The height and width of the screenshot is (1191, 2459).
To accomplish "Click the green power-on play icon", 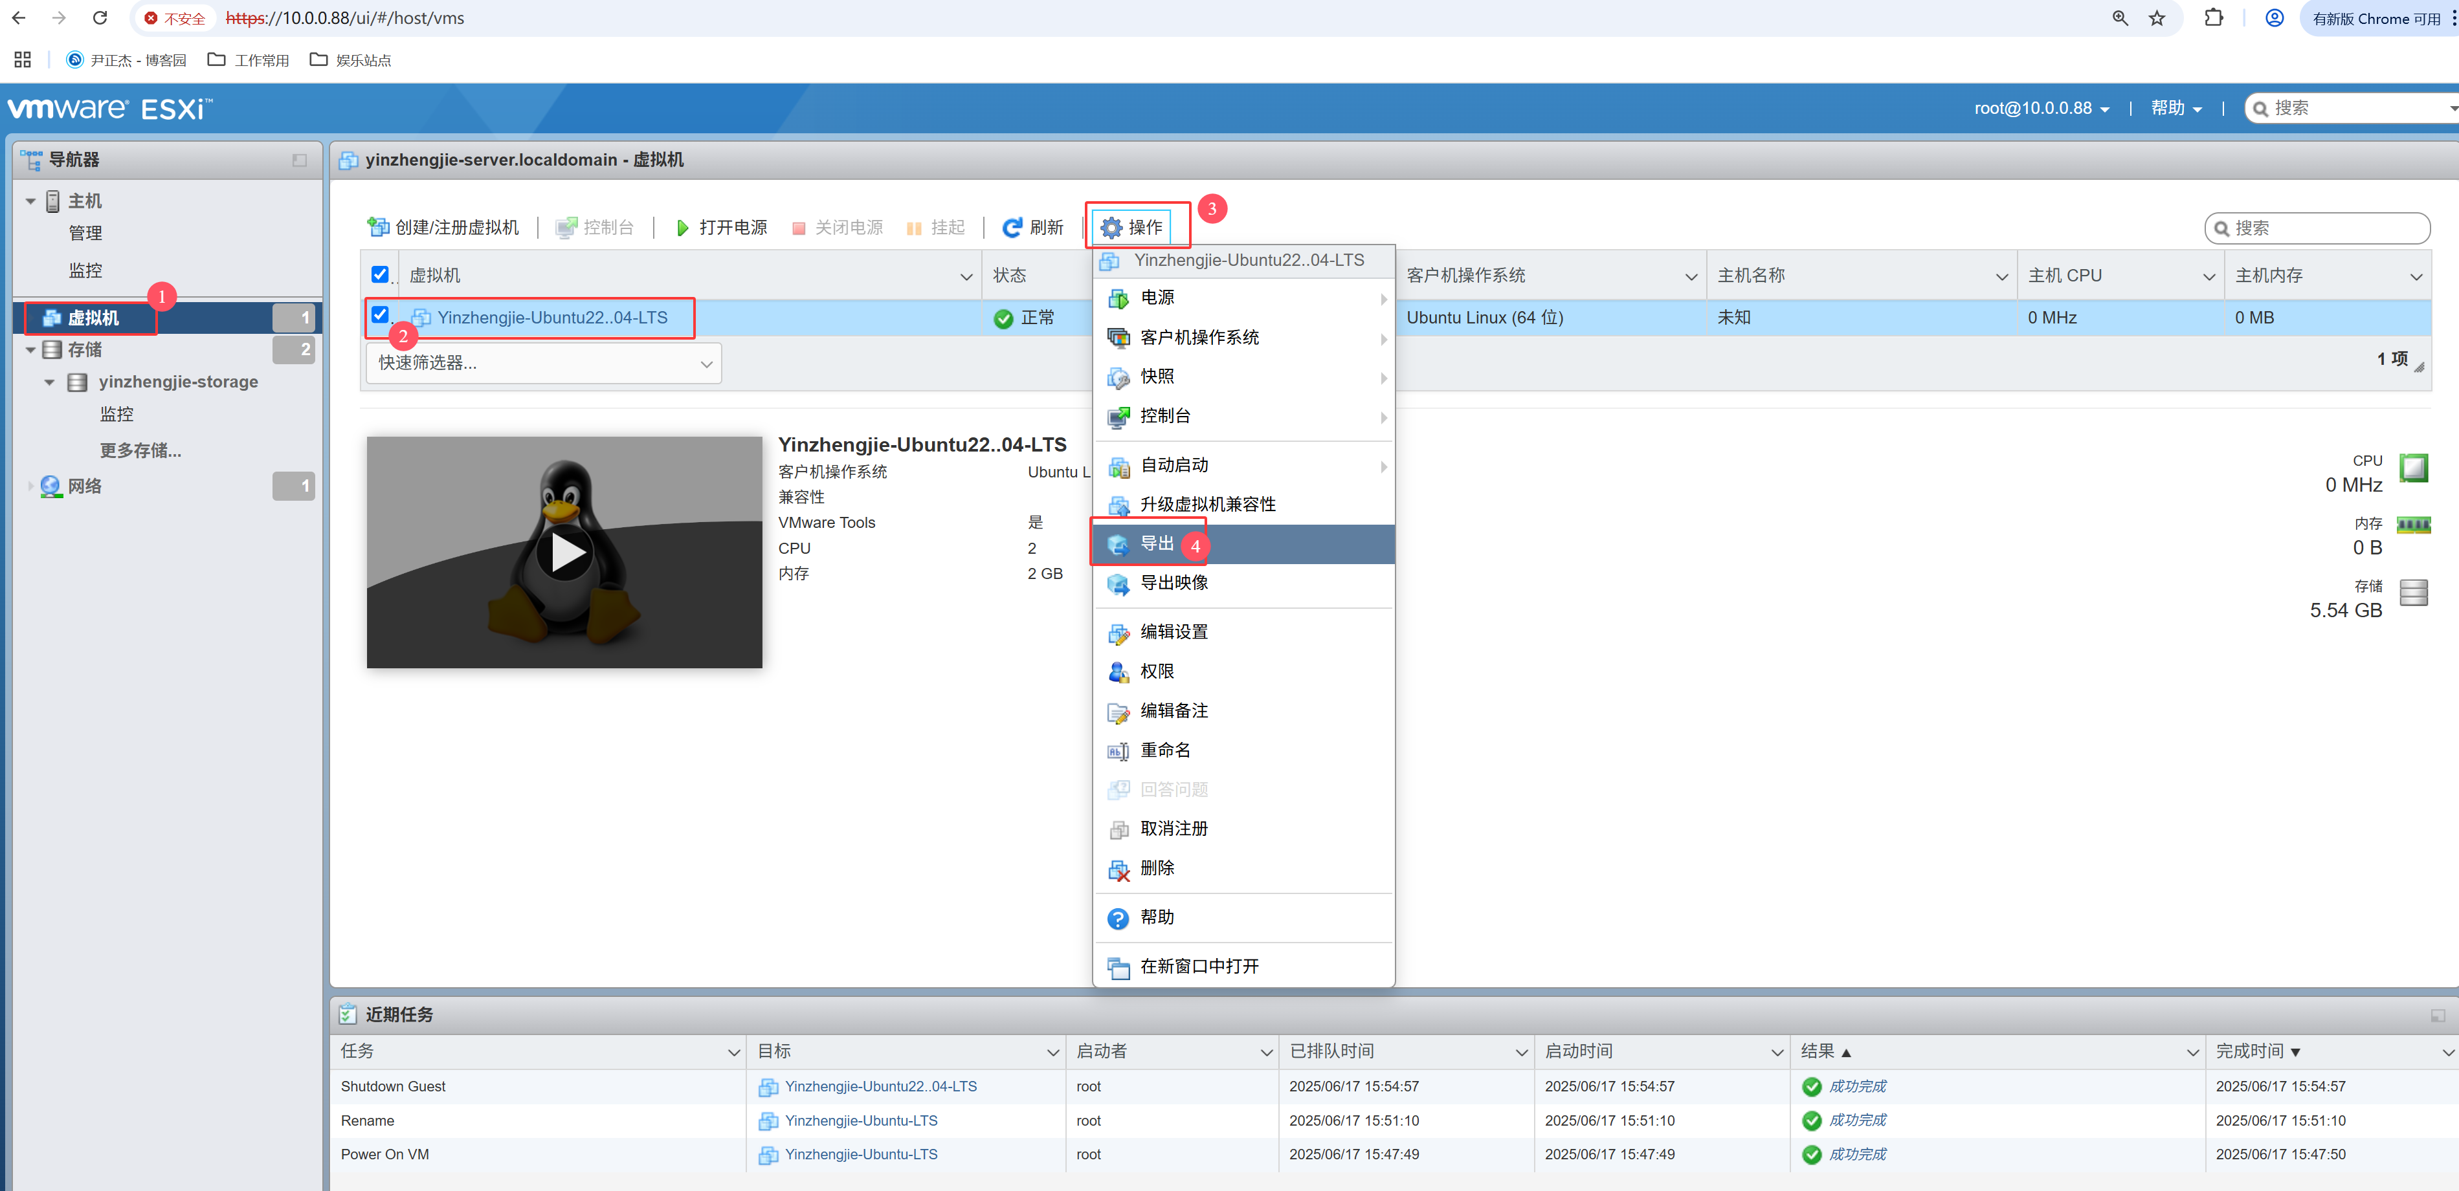I will [x=682, y=227].
